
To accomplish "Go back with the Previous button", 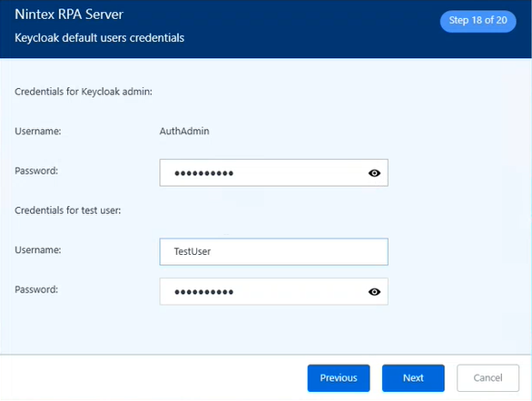I will click(x=339, y=378).
